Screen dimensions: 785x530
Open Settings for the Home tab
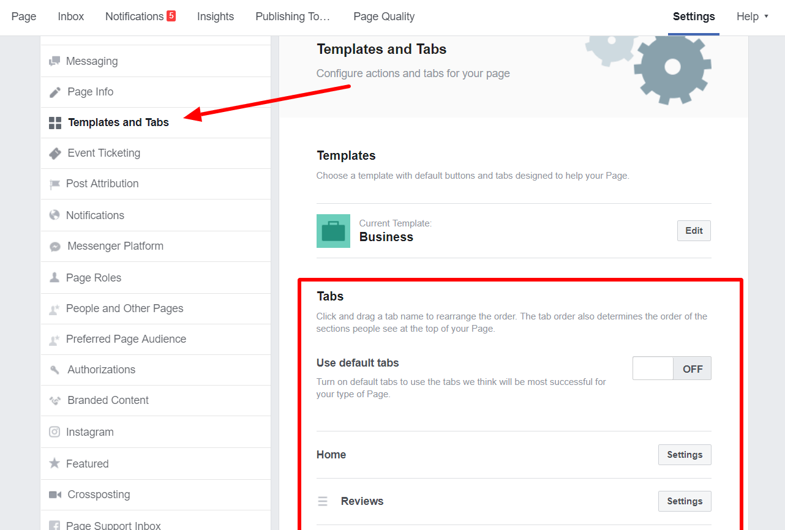click(685, 455)
